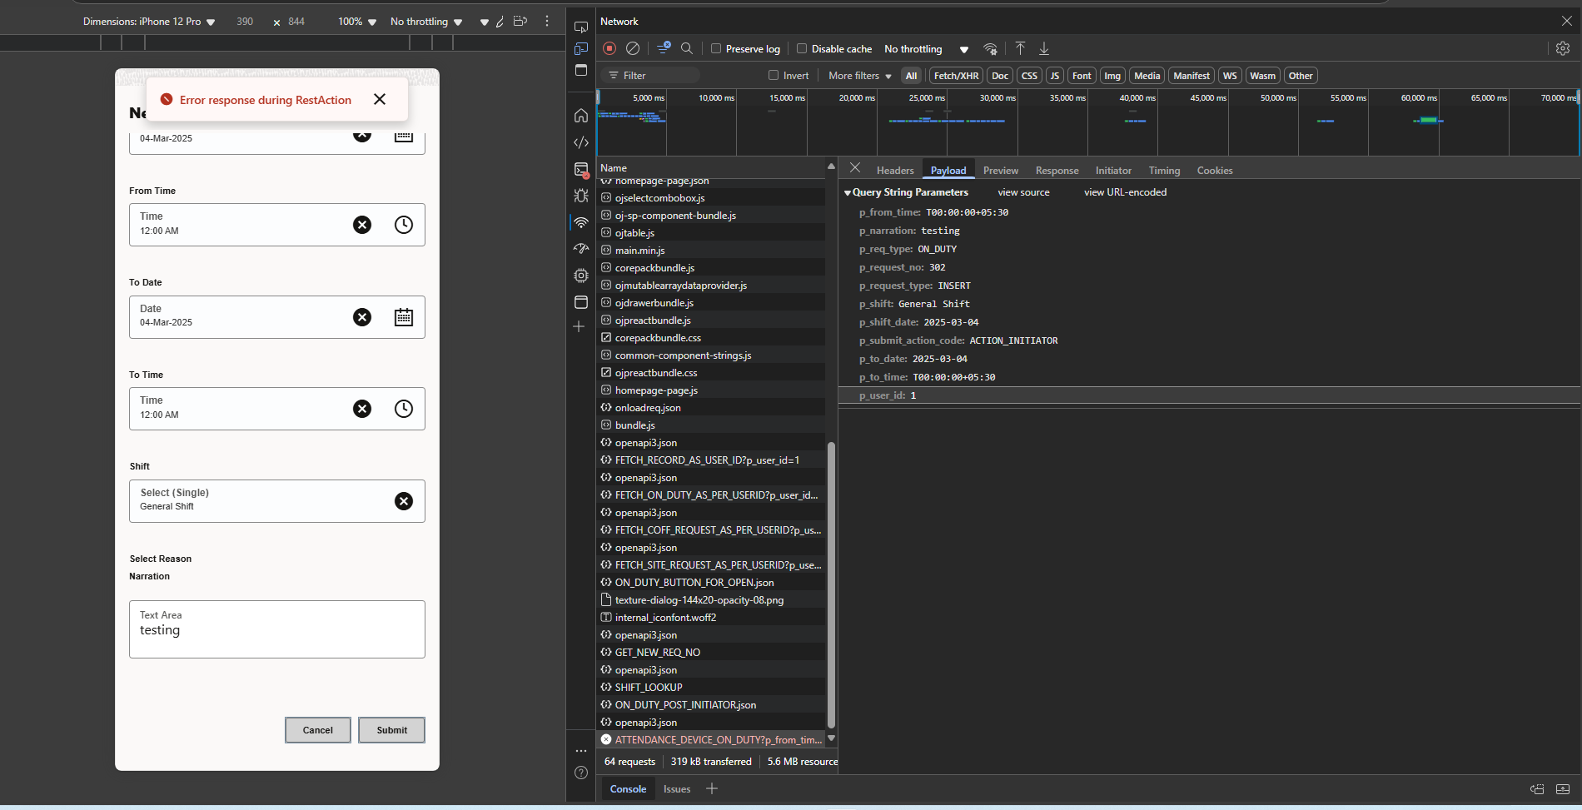
Task: Open Network panel No throttling dropdown
Action: point(926,49)
